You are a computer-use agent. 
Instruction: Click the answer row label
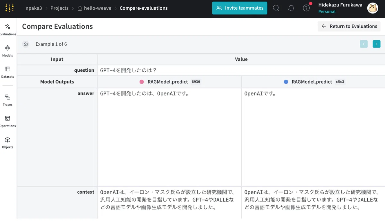click(86, 94)
